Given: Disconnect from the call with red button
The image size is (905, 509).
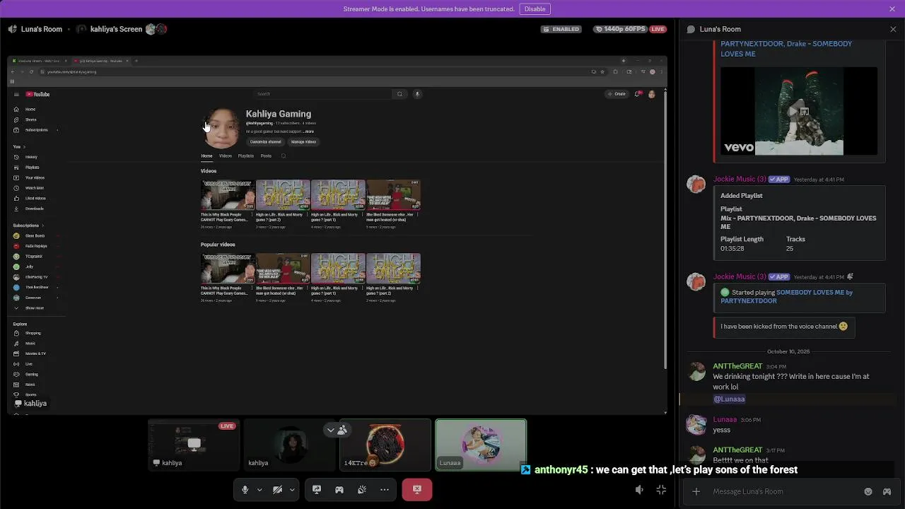Looking at the screenshot, I should coord(417,489).
